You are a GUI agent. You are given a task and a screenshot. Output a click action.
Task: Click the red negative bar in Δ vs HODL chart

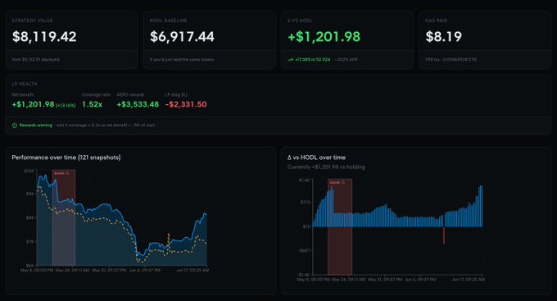coord(444,235)
